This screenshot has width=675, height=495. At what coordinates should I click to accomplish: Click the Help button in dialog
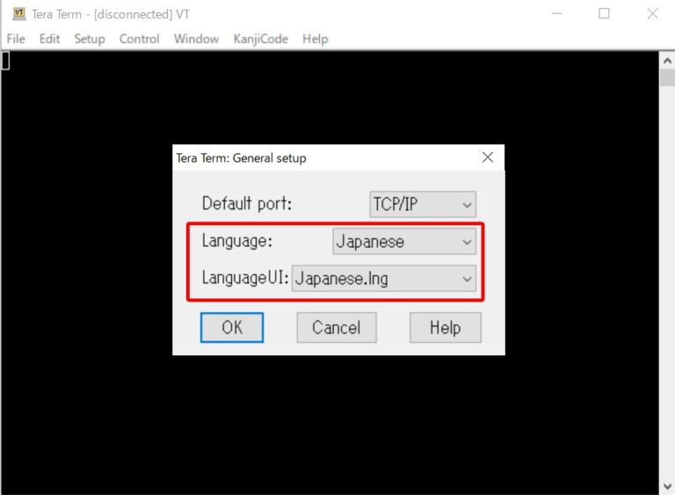(445, 328)
